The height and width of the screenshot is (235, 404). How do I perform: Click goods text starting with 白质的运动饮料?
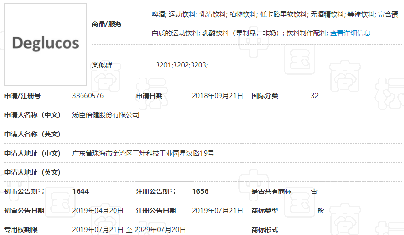(x=240, y=33)
